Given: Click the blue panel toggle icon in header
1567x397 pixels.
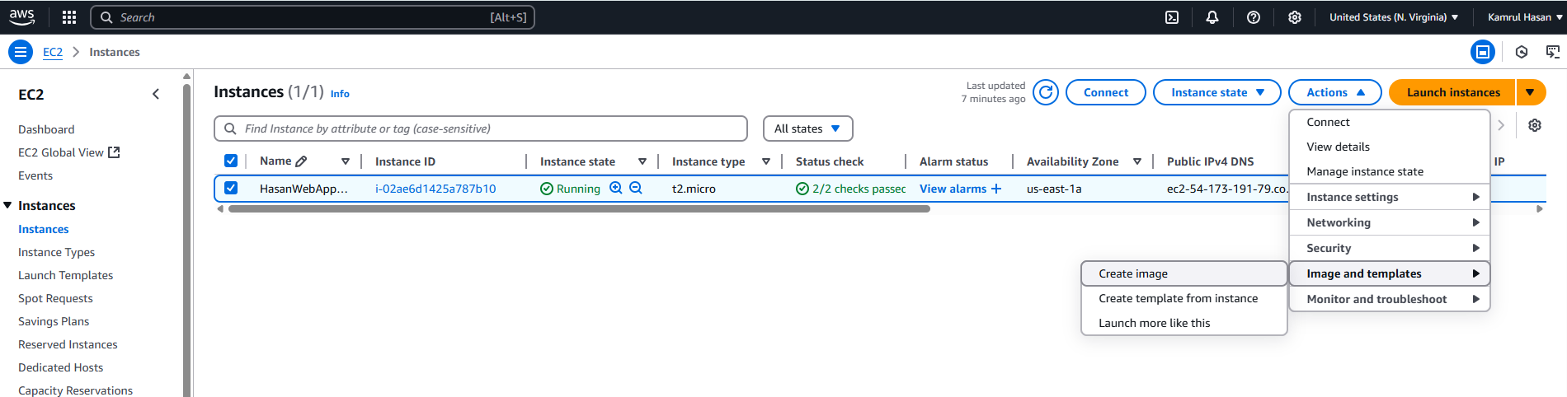Looking at the screenshot, I should (x=1483, y=52).
